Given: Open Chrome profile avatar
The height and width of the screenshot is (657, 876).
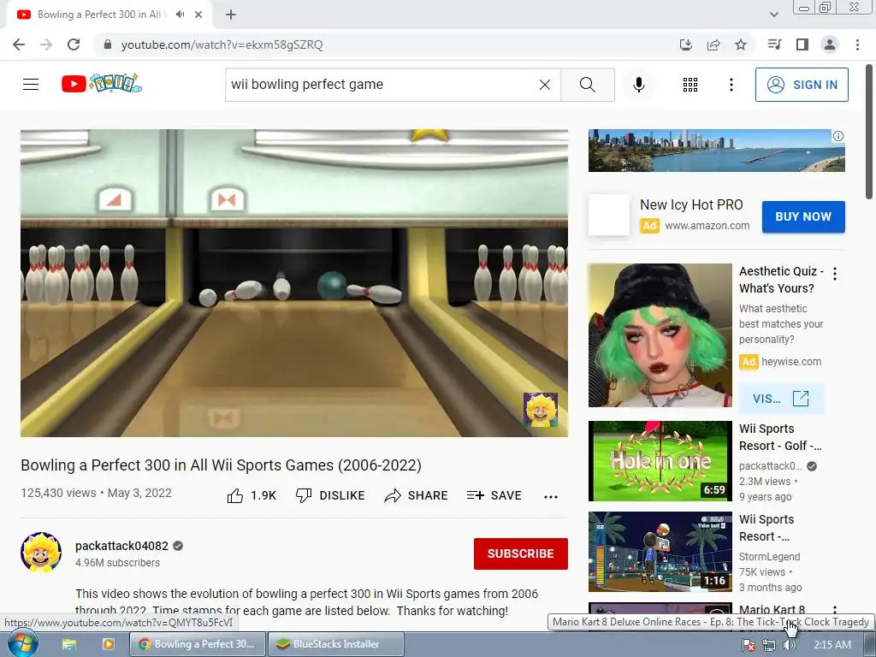Looking at the screenshot, I should pos(830,44).
